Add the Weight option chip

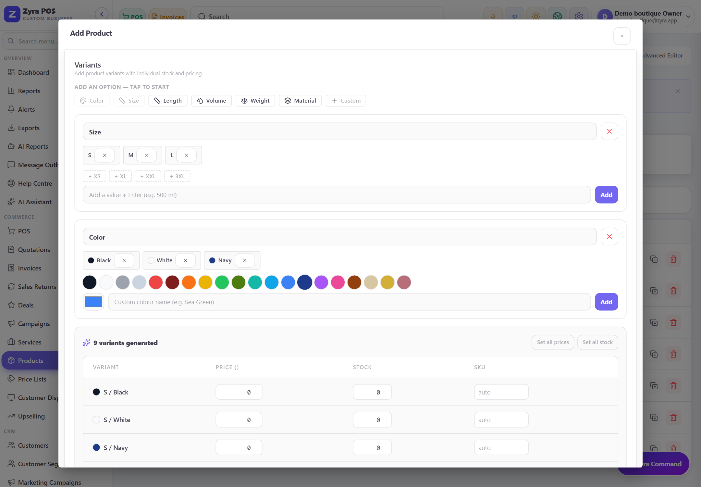coord(255,101)
